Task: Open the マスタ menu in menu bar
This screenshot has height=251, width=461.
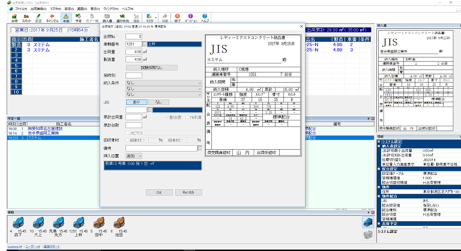Action: click(56, 9)
